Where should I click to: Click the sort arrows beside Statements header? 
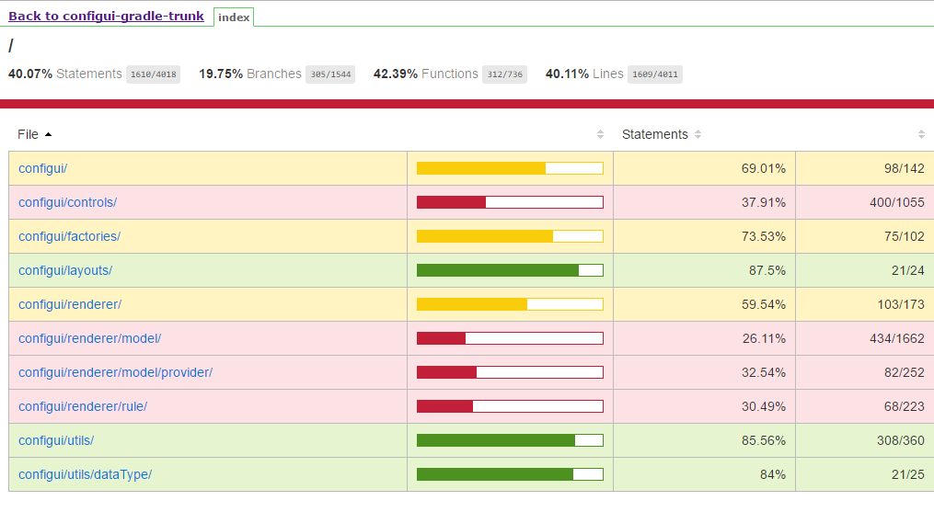[698, 134]
